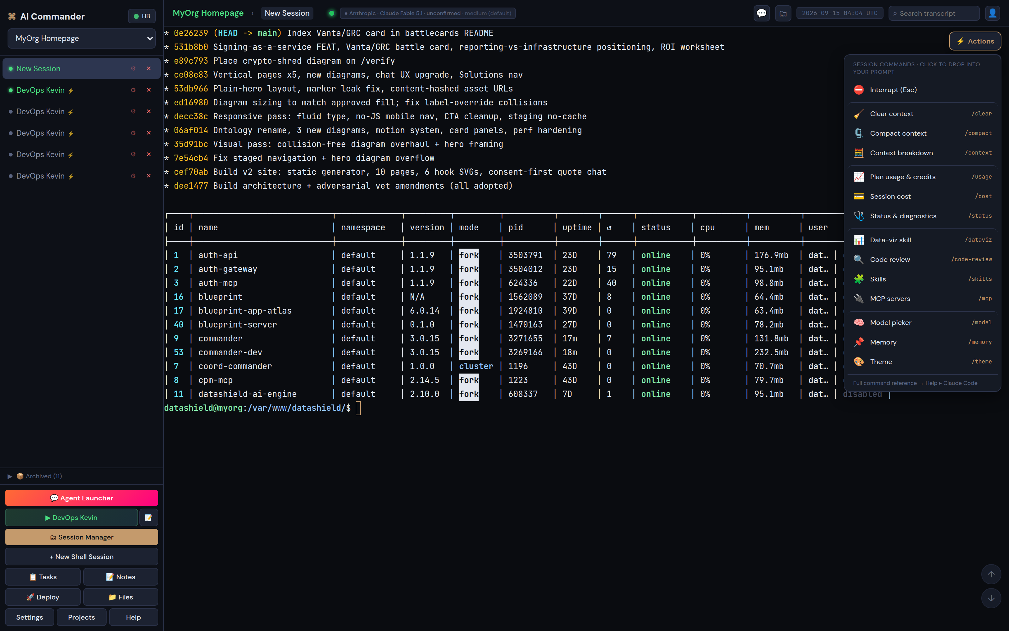Select Status & diagnostics command

922,216
